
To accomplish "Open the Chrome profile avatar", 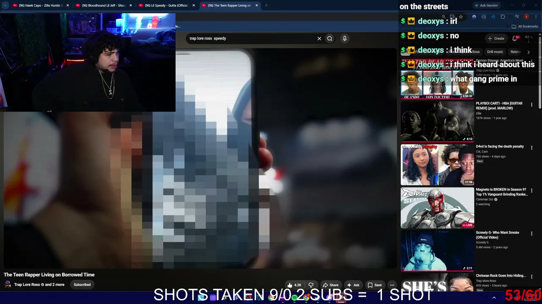I will (526, 17).
